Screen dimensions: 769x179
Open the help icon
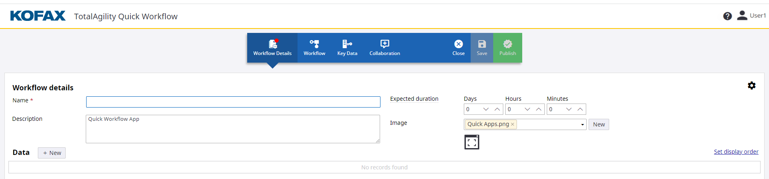[727, 16]
